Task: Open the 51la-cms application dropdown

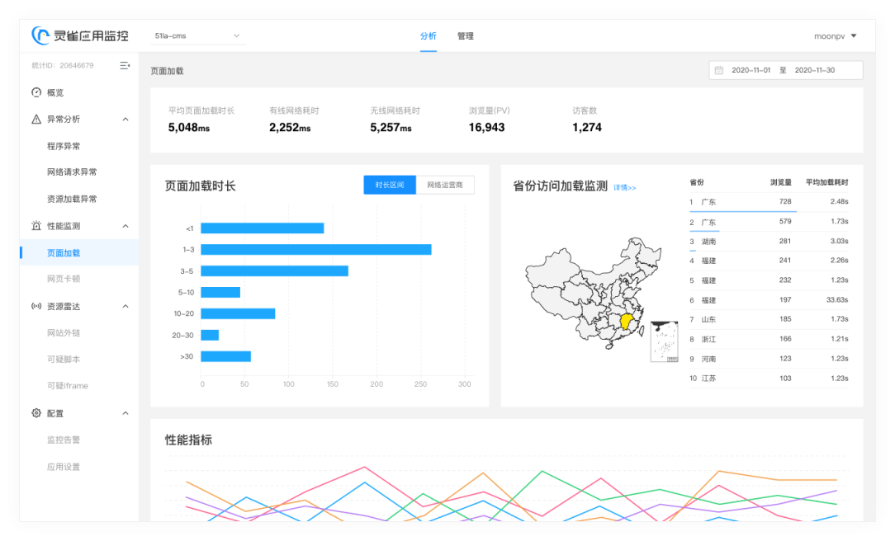Action: point(197,35)
